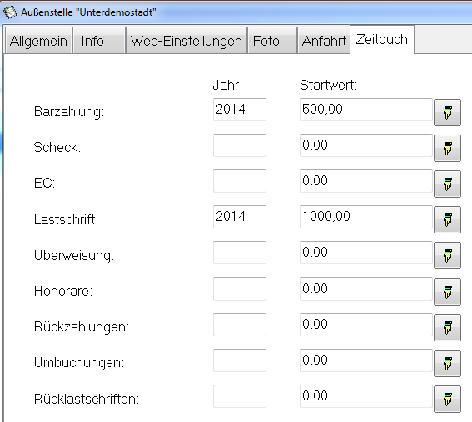Click the hand icon button in the Umbuchungen row

coord(447,363)
